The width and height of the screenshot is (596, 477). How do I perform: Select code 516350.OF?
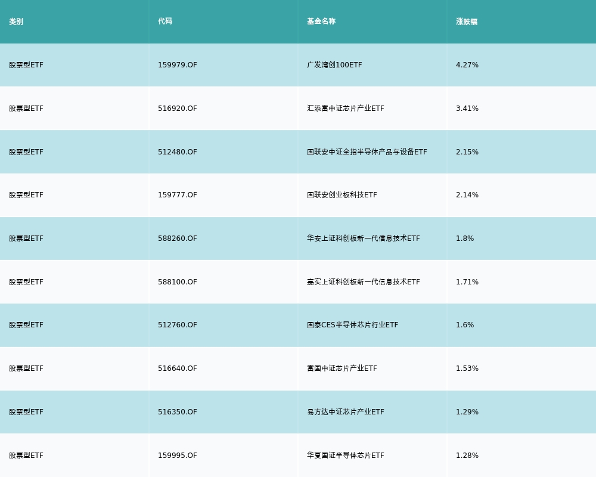tap(178, 412)
